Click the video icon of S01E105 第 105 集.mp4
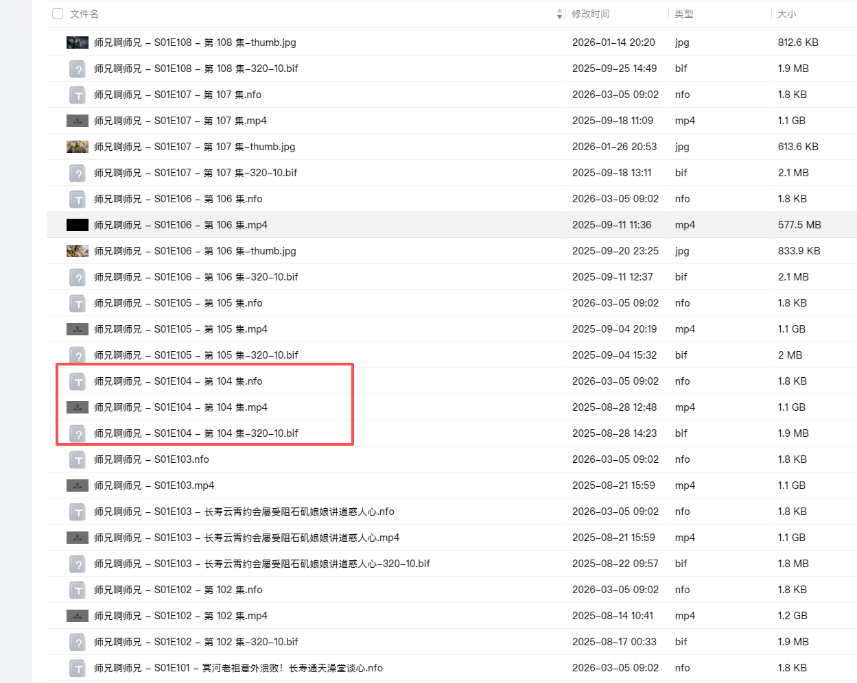857x683 pixels. click(x=78, y=329)
